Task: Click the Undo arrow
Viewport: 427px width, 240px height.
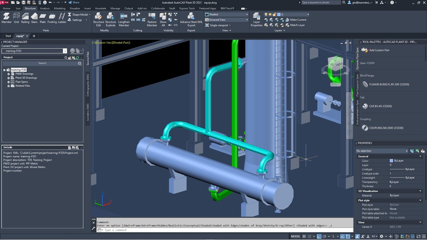Action: tap(50, 2)
